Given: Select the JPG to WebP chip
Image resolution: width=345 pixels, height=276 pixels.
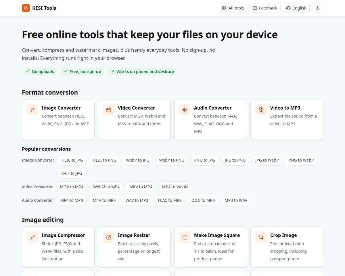Looking at the screenshot, I should (267, 160).
